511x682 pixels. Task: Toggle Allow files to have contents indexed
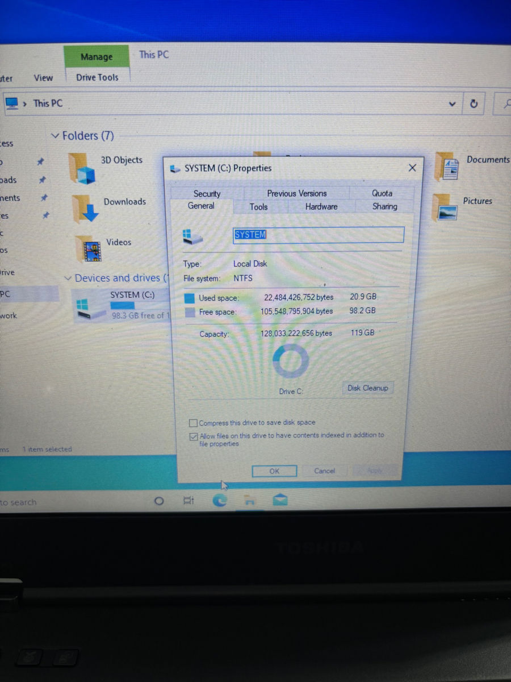click(194, 436)
